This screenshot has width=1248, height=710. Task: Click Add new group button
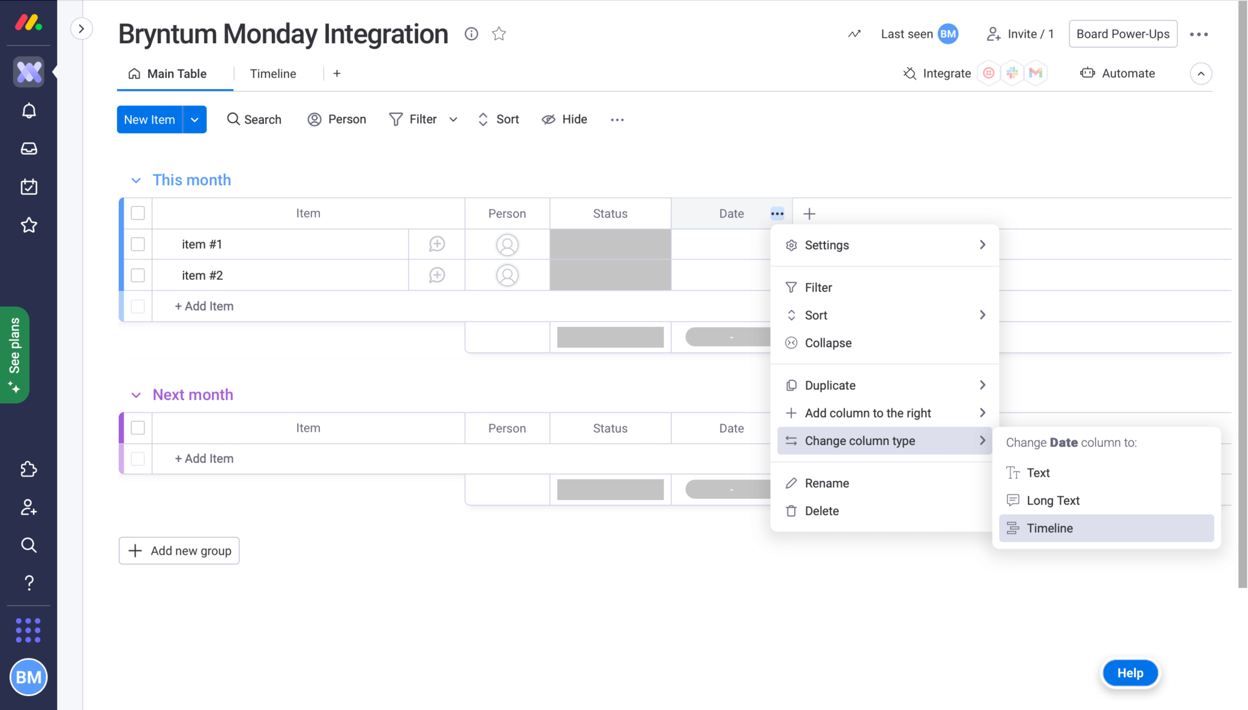(179, 551)
